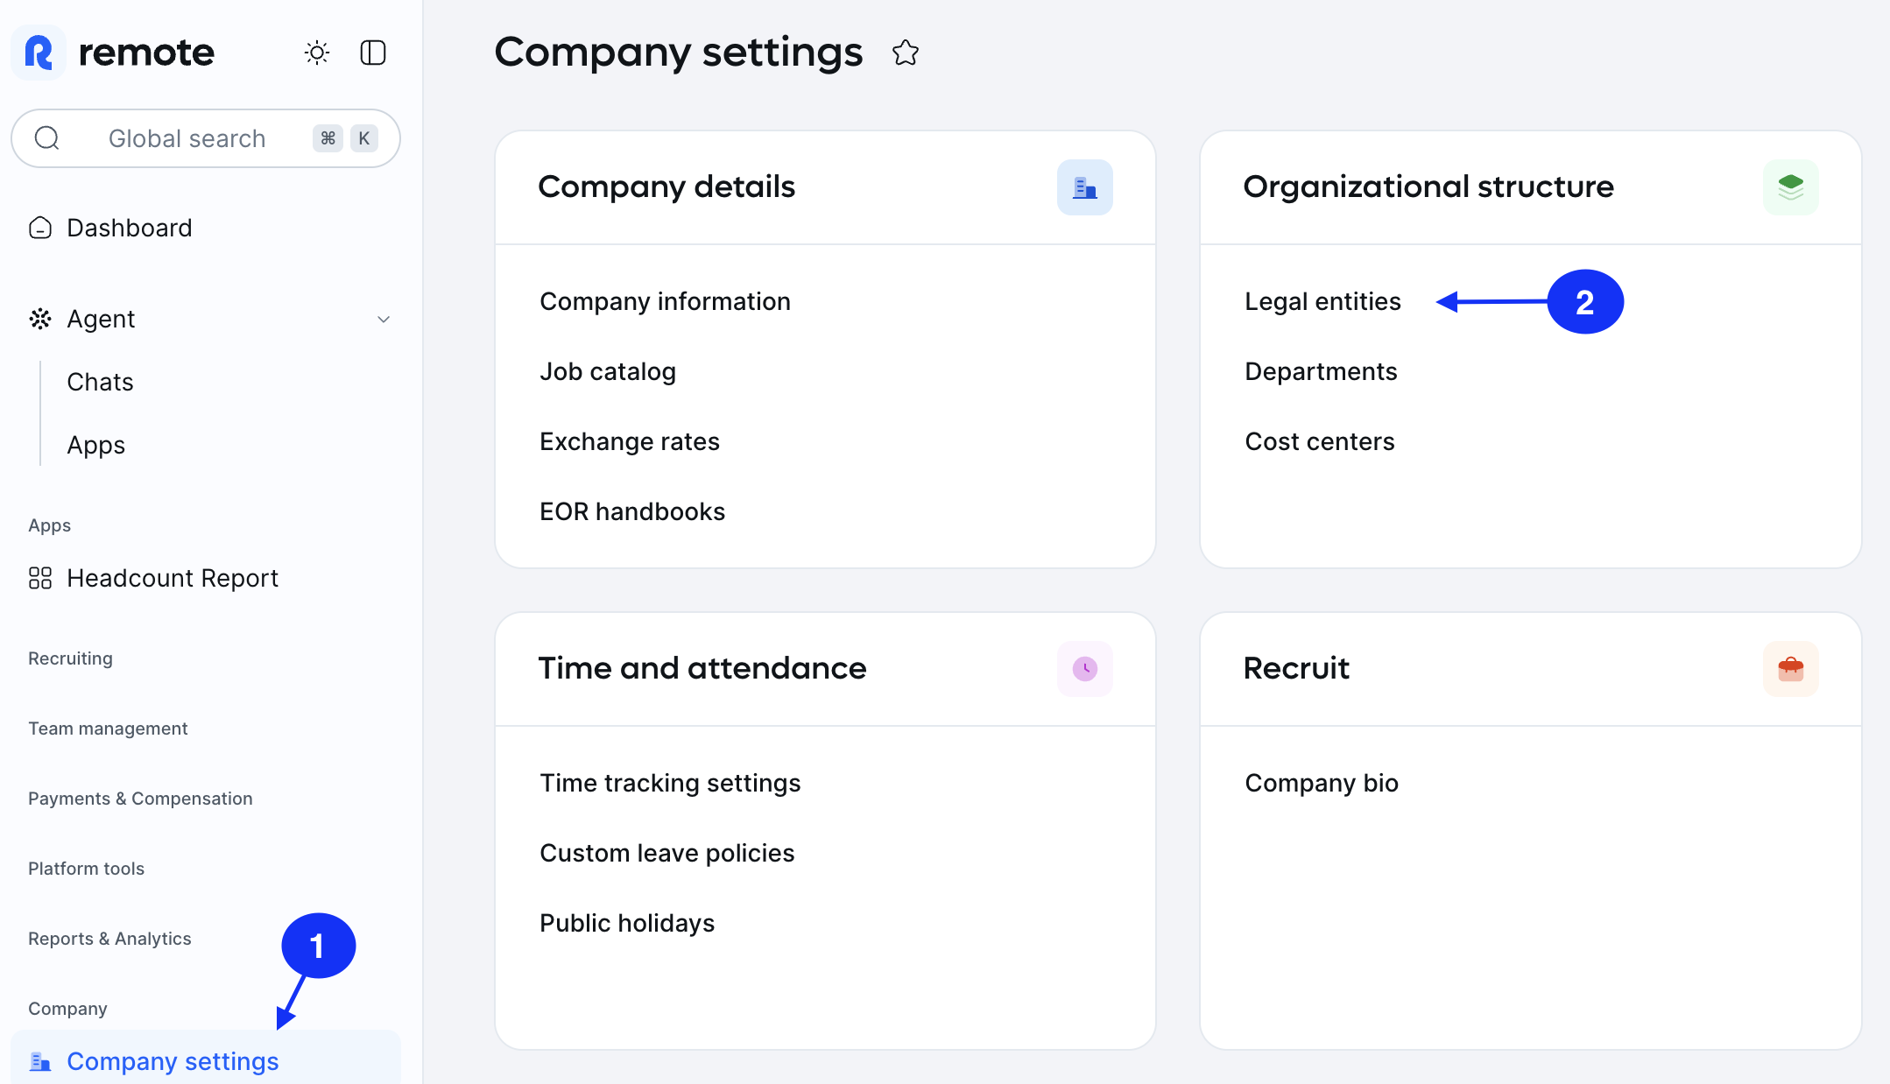1890x1084 pixels.
Task: Click the Dashboard home icon
Action: tap(40, 228)
